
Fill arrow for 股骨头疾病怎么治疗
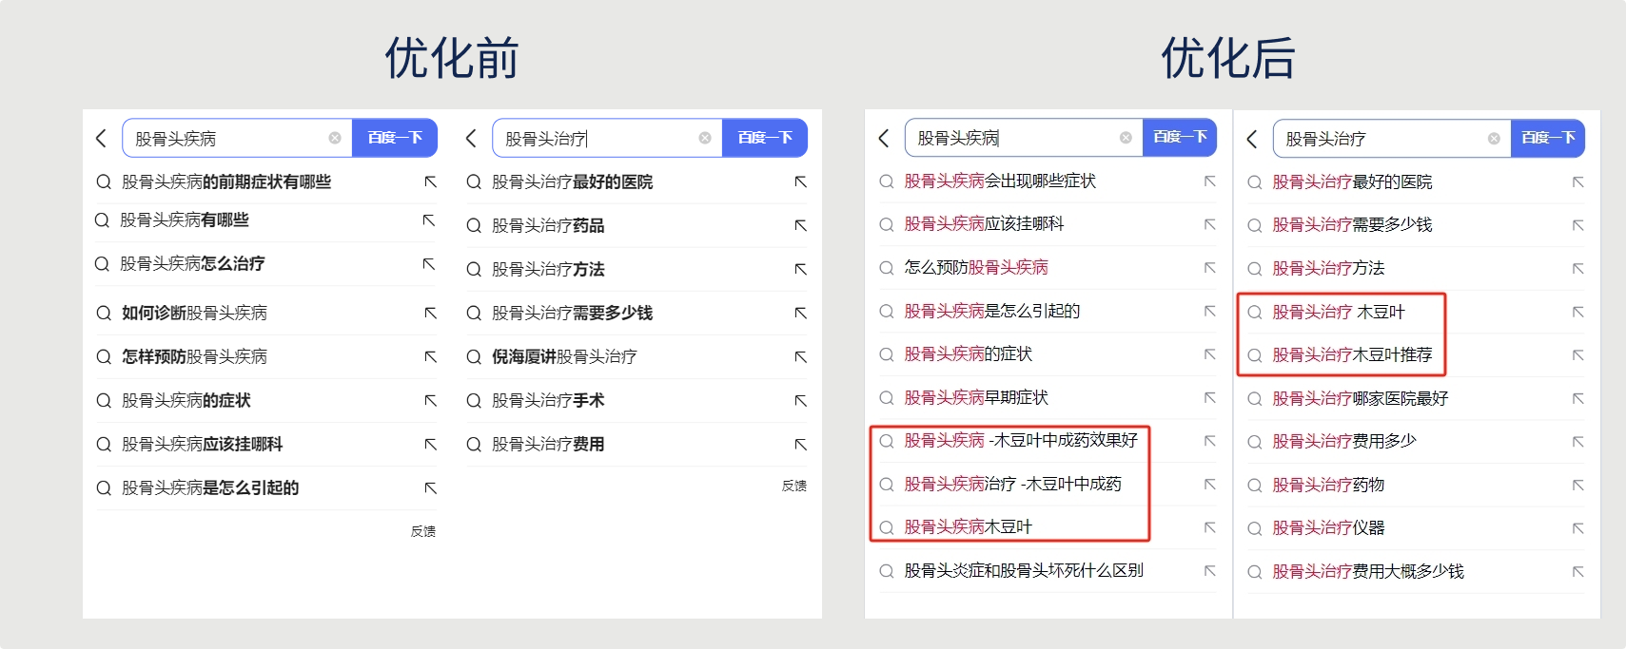(x=429, y=263)
